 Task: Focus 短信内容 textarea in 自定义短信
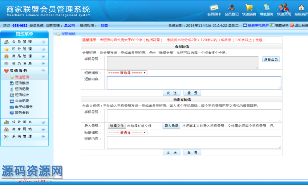[194, 142]
